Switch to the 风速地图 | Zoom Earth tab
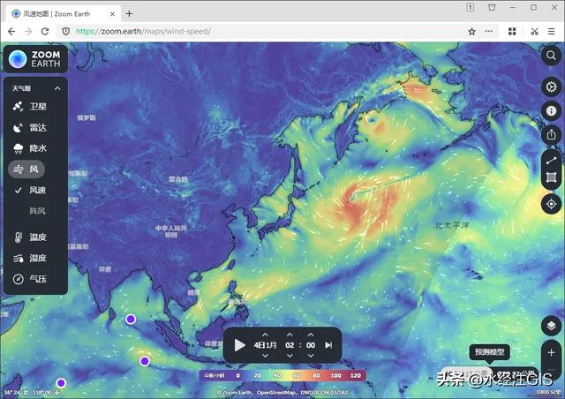This screenshot has height=399, width=565. [x=63, y=14]
